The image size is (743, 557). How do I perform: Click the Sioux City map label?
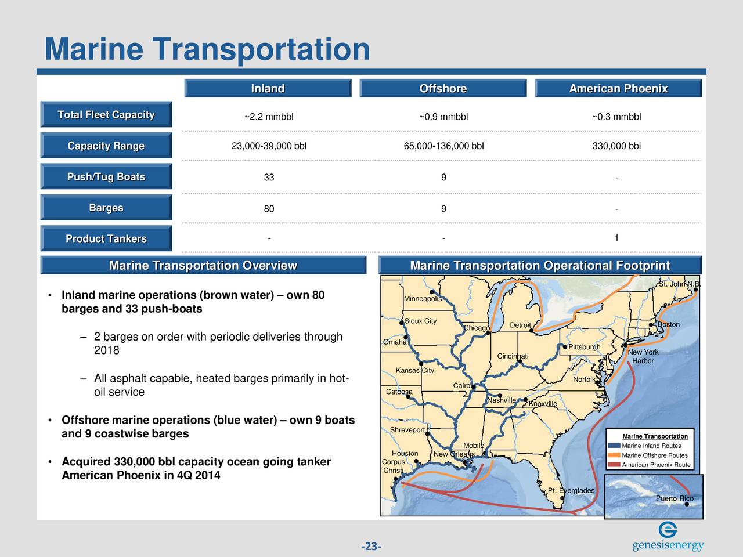tap(420, 321)
